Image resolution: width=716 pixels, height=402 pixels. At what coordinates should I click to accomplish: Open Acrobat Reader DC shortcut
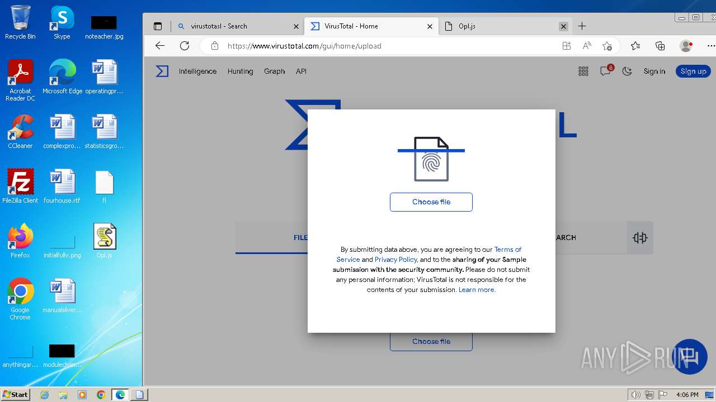pos(20,80)
